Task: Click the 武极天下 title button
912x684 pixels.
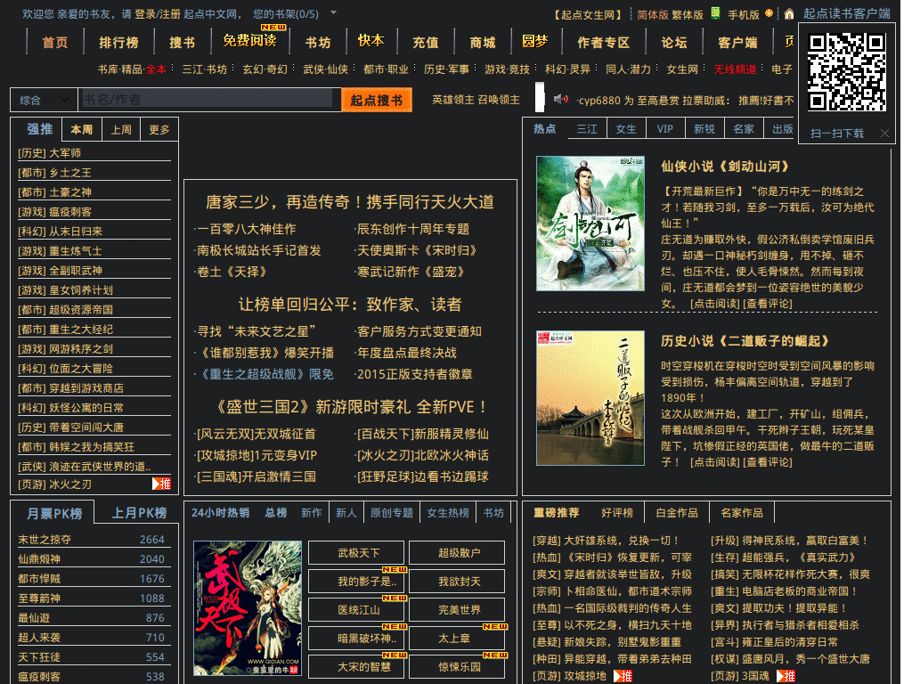Action: click(x=356, y=552)
